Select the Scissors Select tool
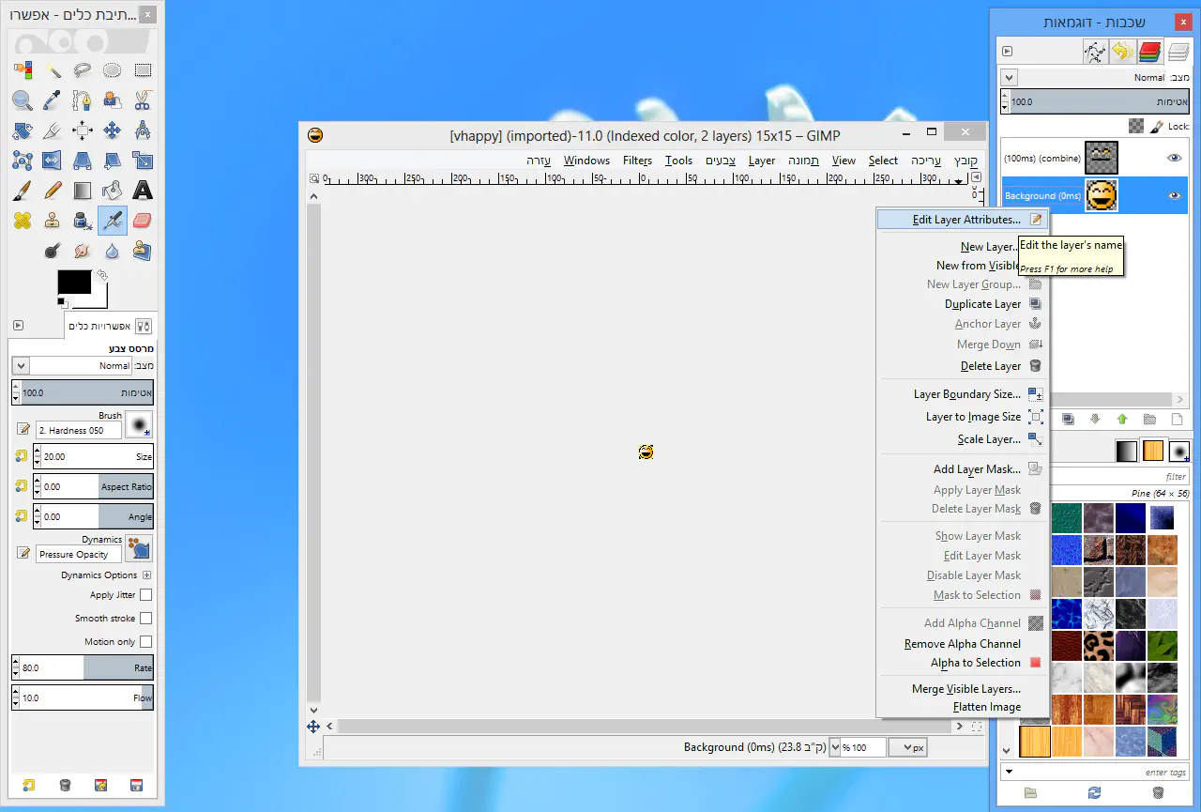The height and width of the screenshot is (812, 1201). pyautogui.click(x=143, y=100)
